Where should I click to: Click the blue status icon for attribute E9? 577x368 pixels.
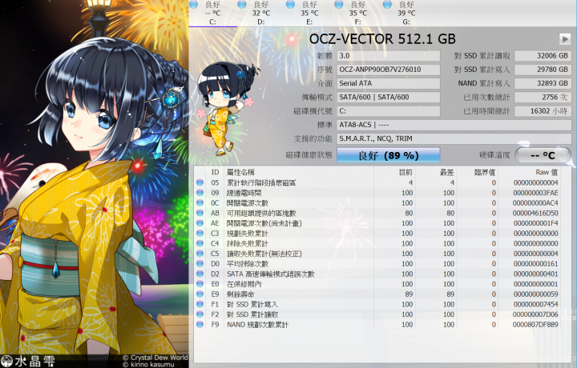click(x=200, y=294)
